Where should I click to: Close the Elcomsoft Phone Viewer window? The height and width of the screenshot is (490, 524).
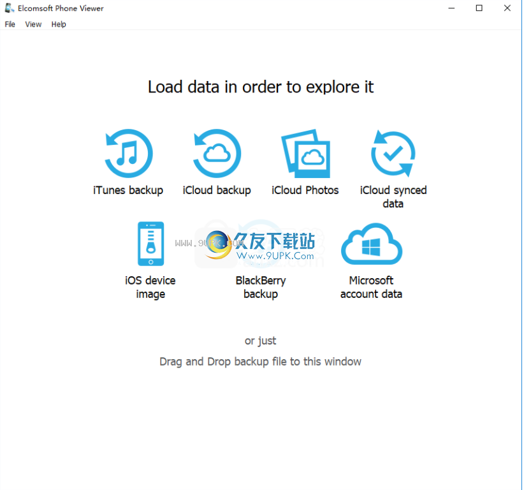[507, 8]
